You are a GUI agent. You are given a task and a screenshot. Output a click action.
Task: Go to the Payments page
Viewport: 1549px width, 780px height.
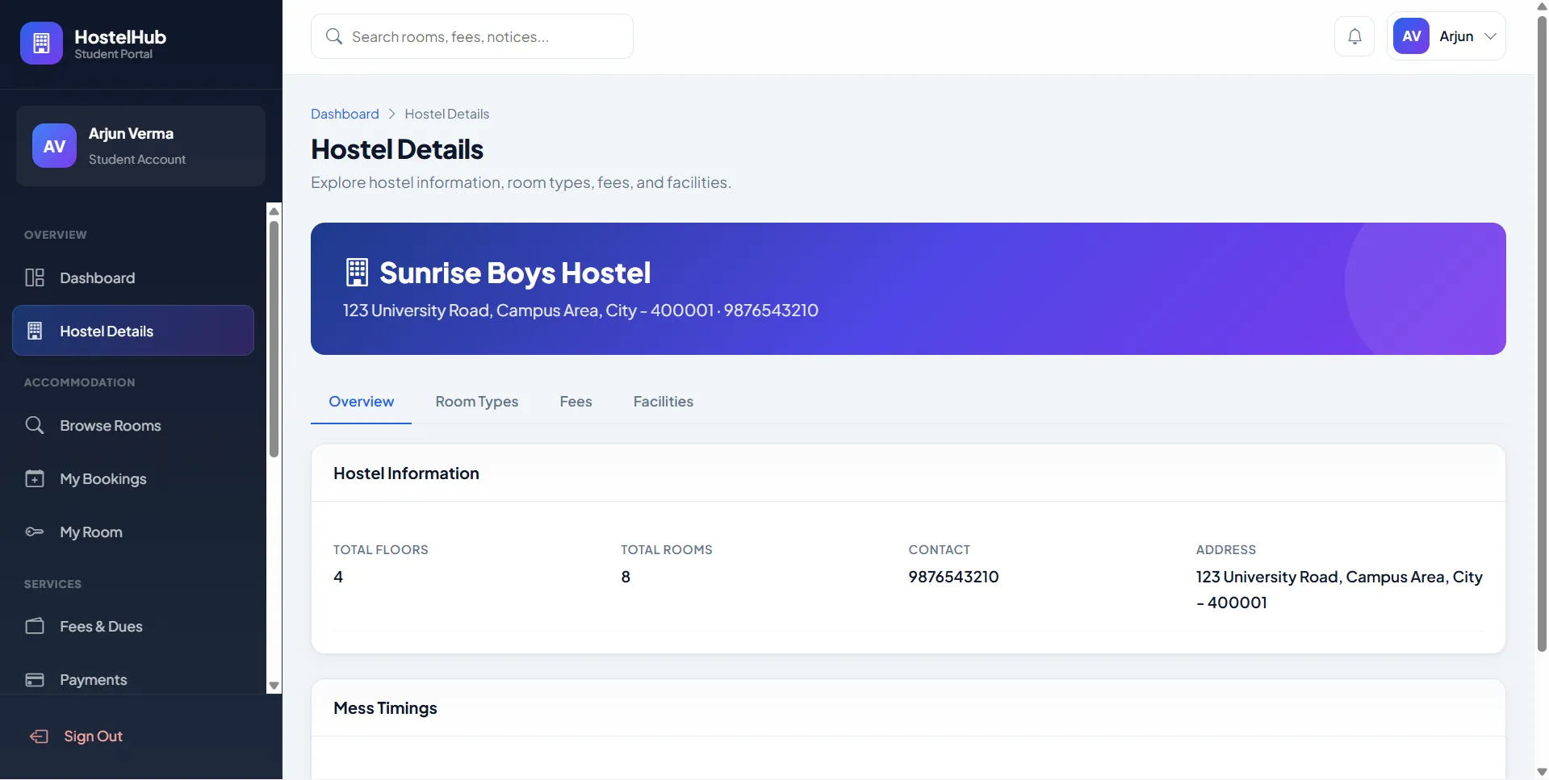[x=133, y=679]
